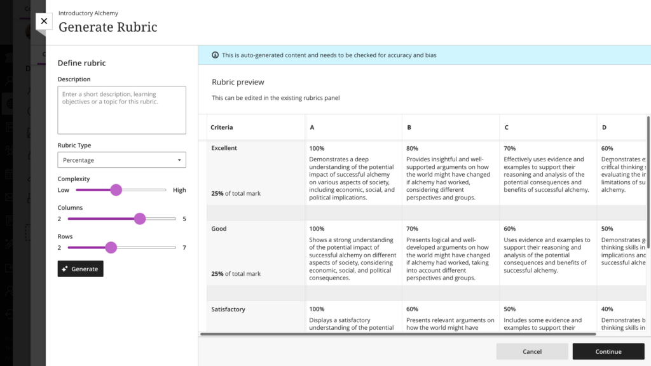Click 'Demonstrates a deep understanding' description cell

(352, 178)
